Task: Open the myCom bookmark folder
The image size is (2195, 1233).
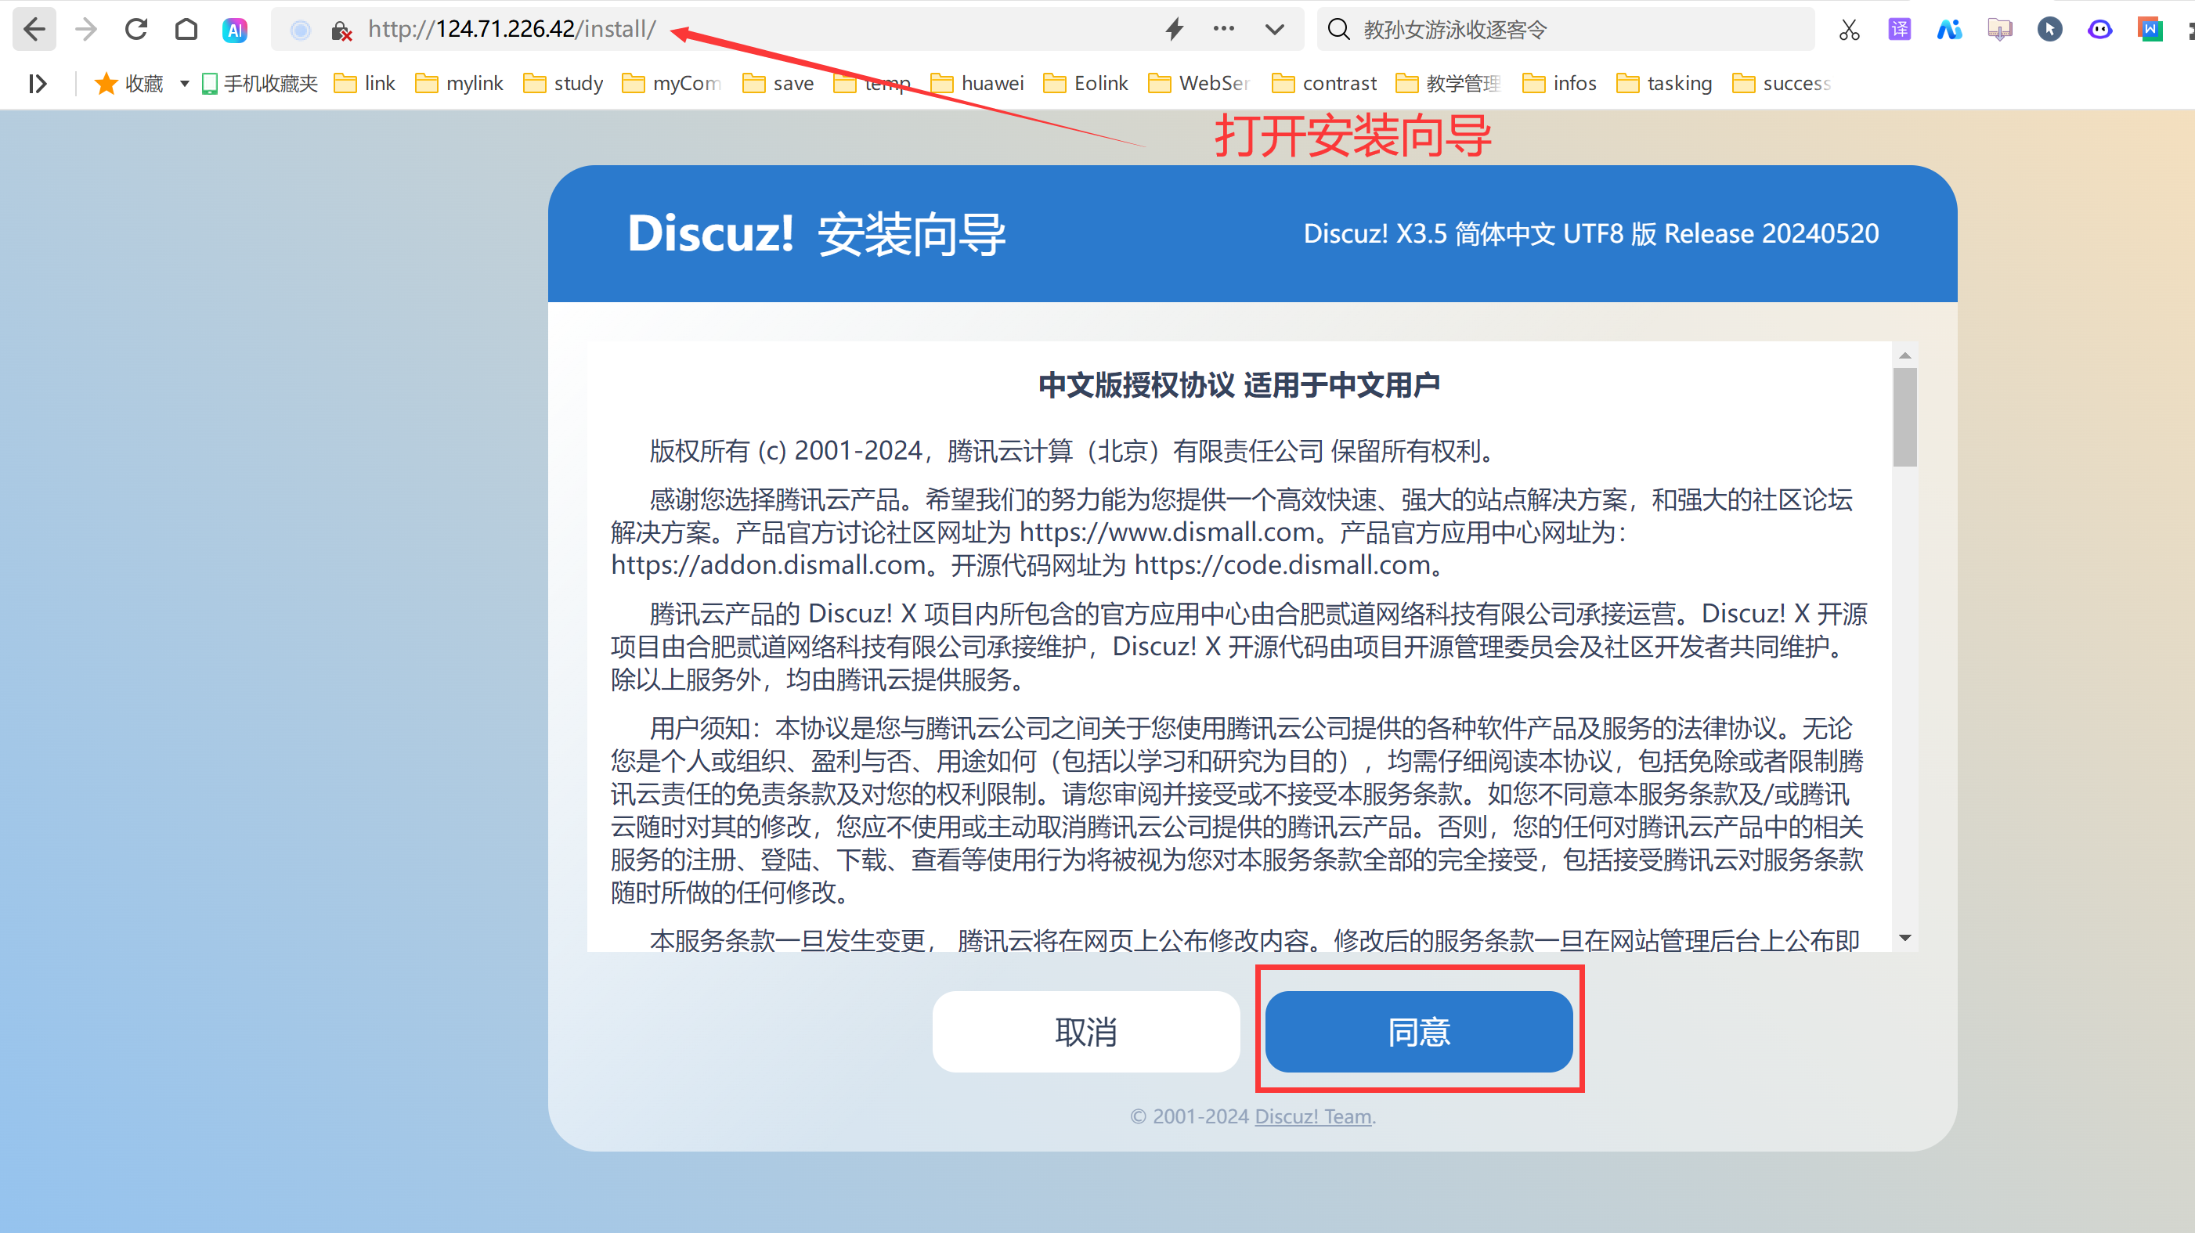Action: pos(671,84)
